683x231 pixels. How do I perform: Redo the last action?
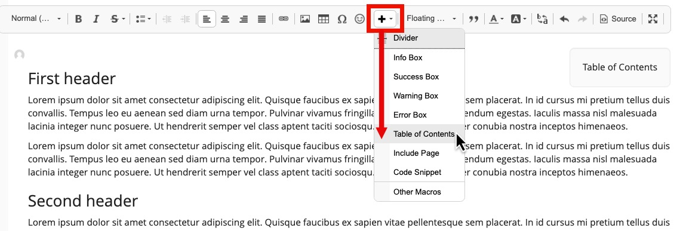(582, 19)
